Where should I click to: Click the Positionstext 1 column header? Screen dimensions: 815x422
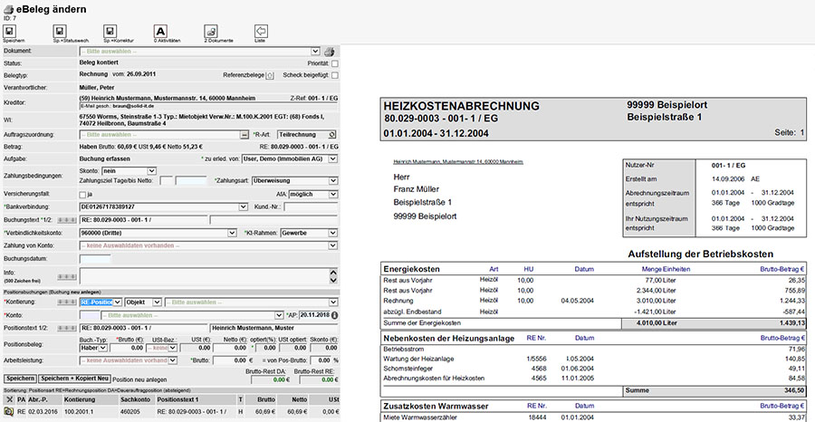click(x=177, y=399)
